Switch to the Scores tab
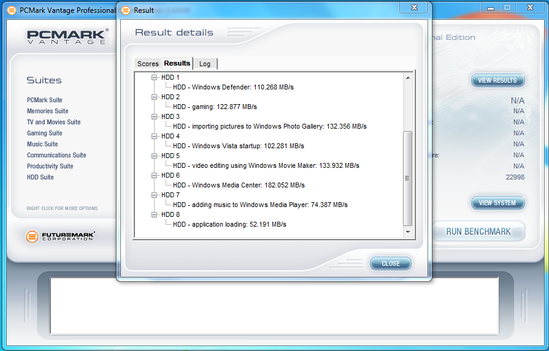Viewport: 549px width, 351px height. [148, 64]
